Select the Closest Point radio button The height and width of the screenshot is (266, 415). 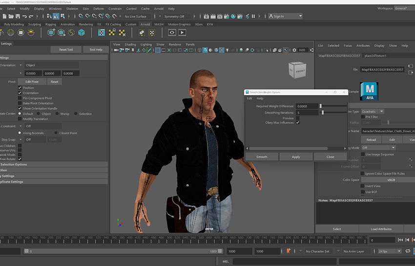[x=57, y=133]
